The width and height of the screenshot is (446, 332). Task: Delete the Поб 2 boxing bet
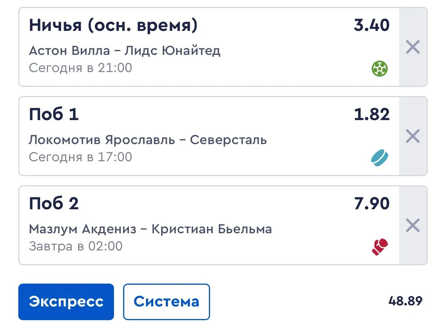click(x=412, y=226)
